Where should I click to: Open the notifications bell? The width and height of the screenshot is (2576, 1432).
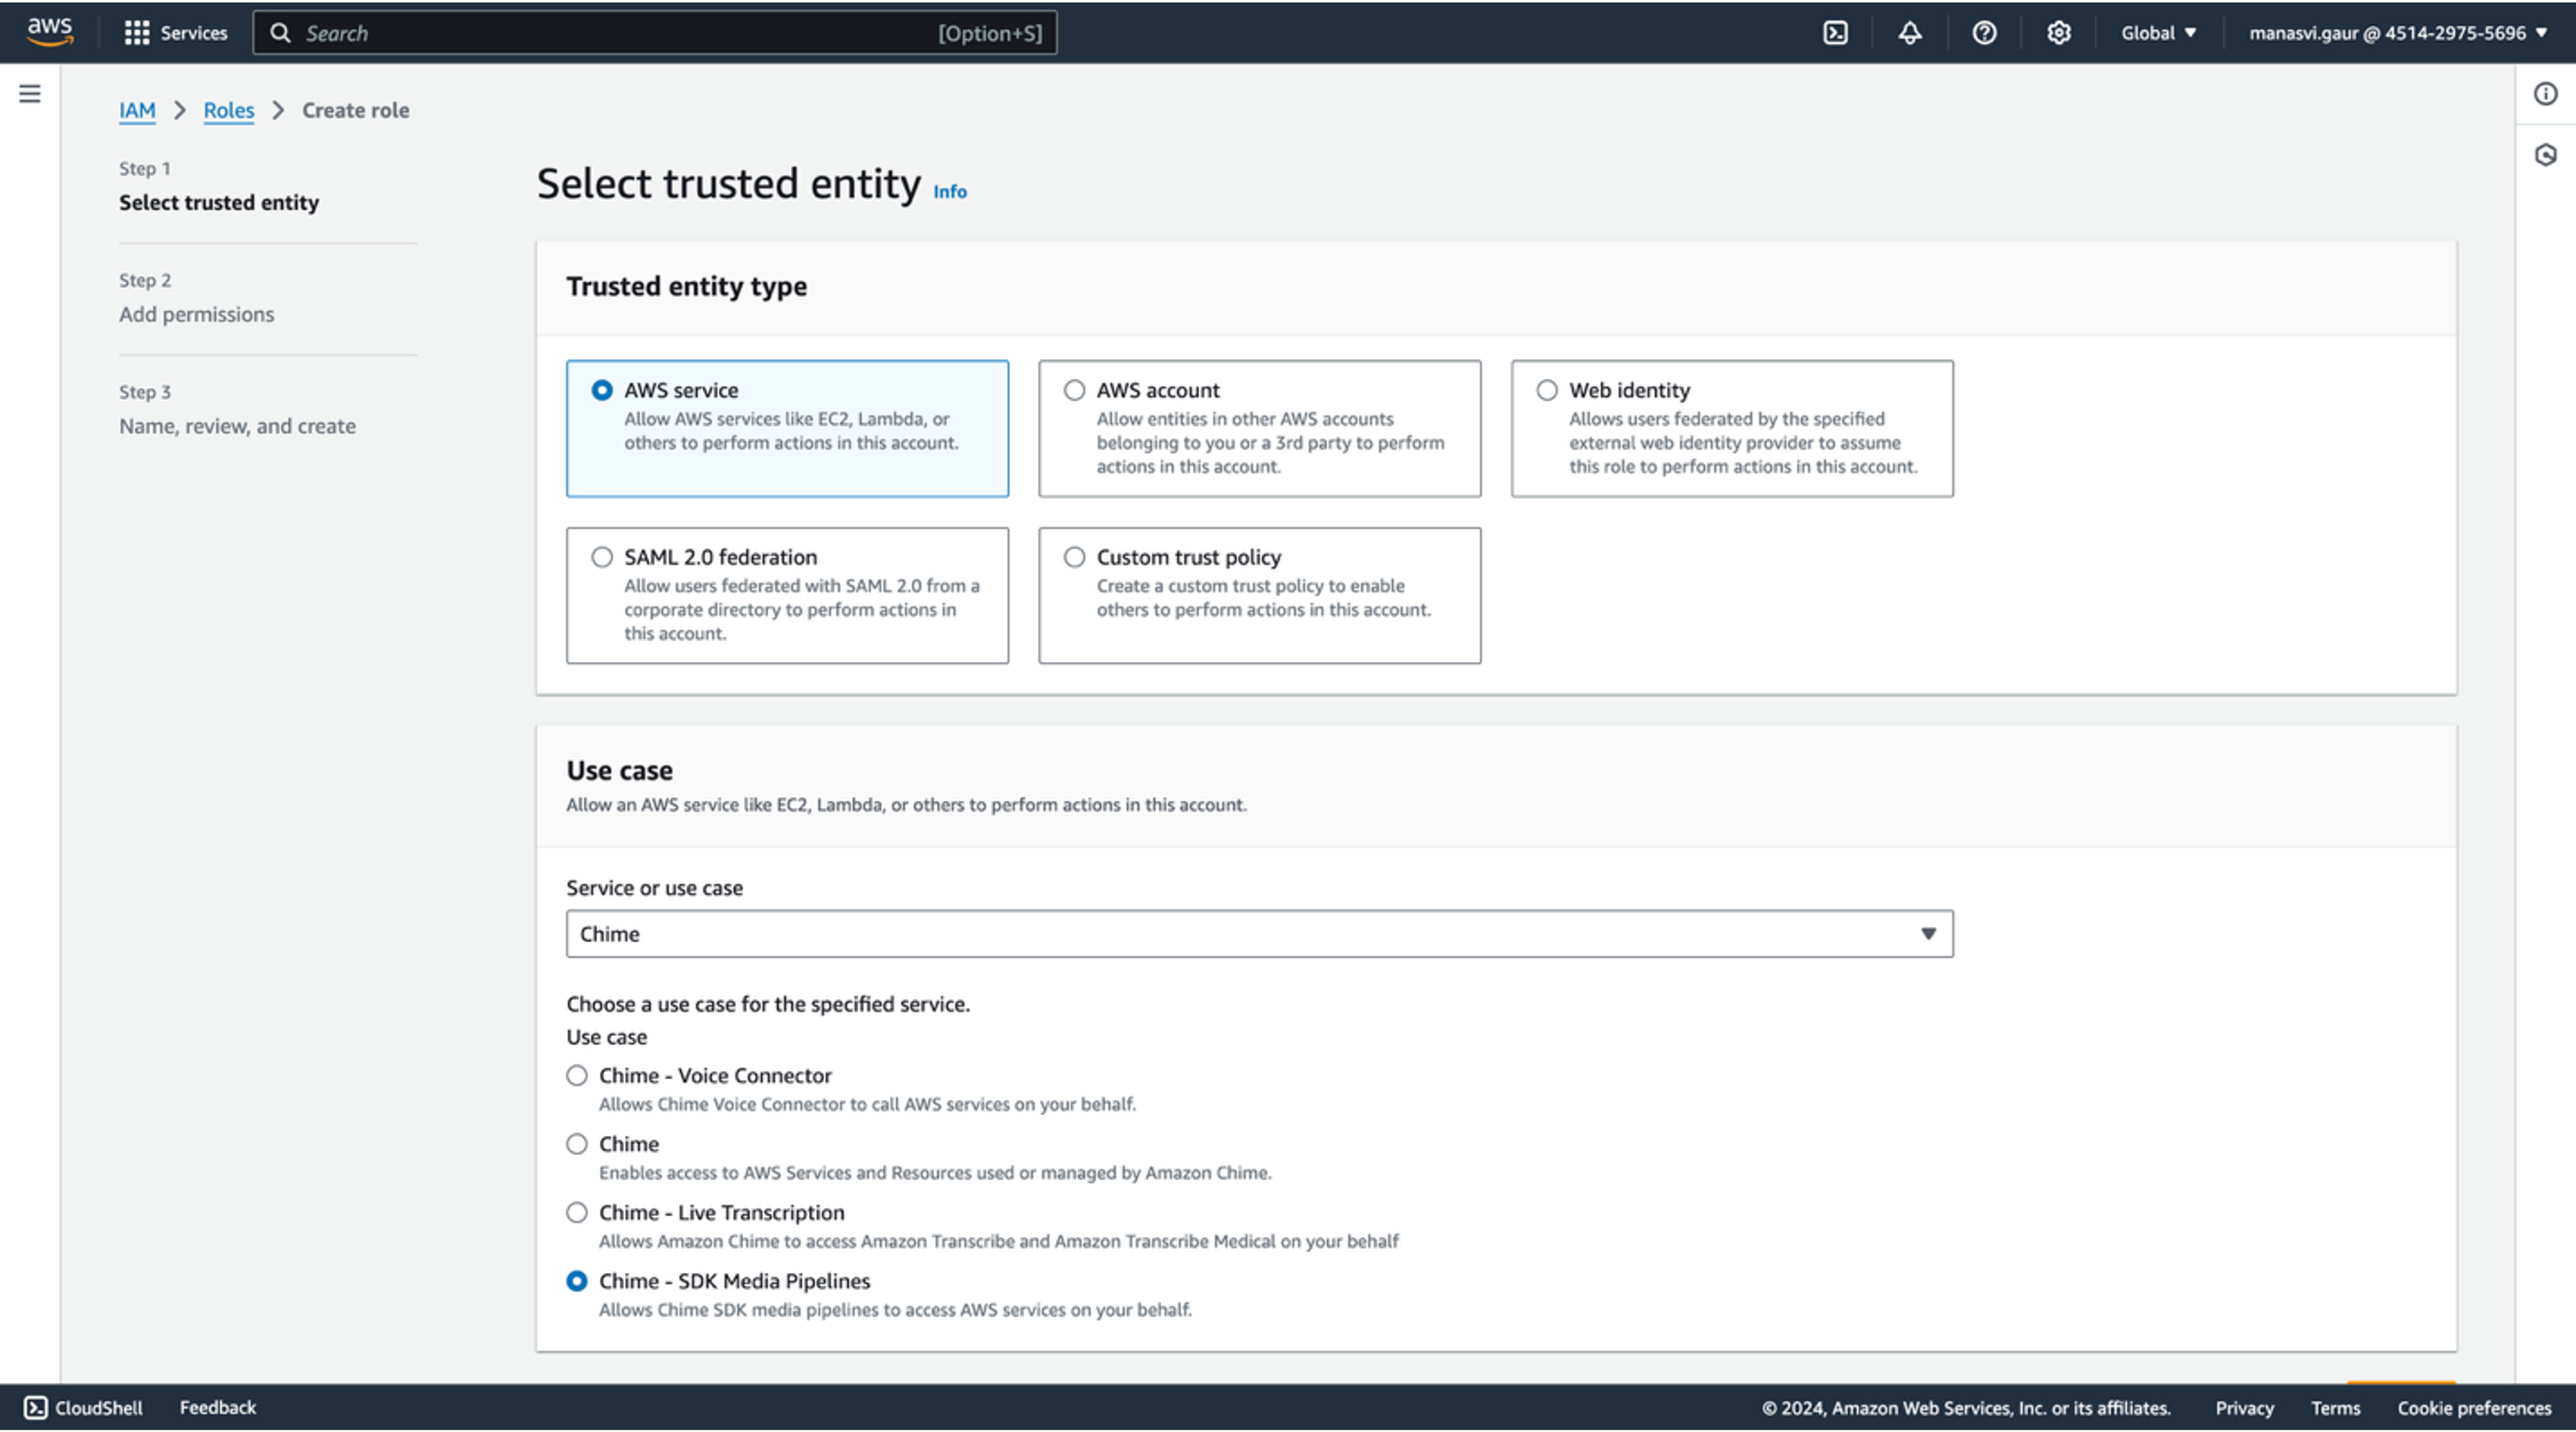(x=1910, y=33)
